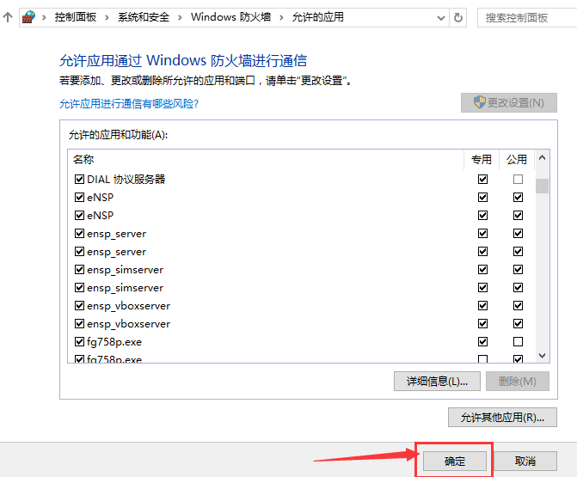Select 允许的应用 breadcrumb
Viewport: 577px width, 477px height.
click(x=318, y=17)
